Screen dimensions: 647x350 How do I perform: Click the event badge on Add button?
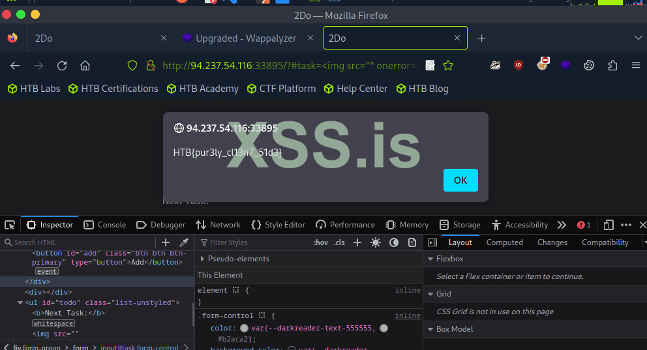46,271
